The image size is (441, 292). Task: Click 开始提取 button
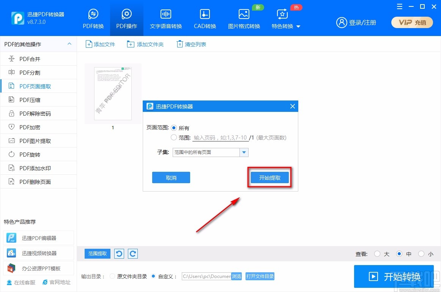coord(270,177)
